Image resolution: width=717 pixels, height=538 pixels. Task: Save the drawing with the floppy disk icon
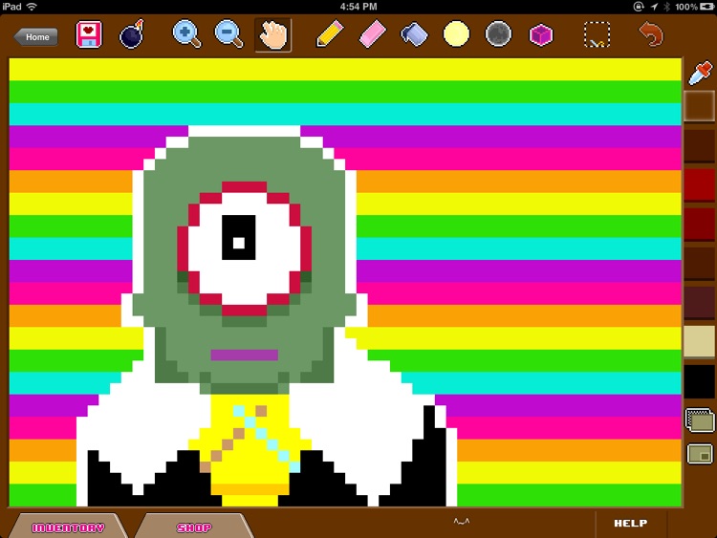(89, 34)
